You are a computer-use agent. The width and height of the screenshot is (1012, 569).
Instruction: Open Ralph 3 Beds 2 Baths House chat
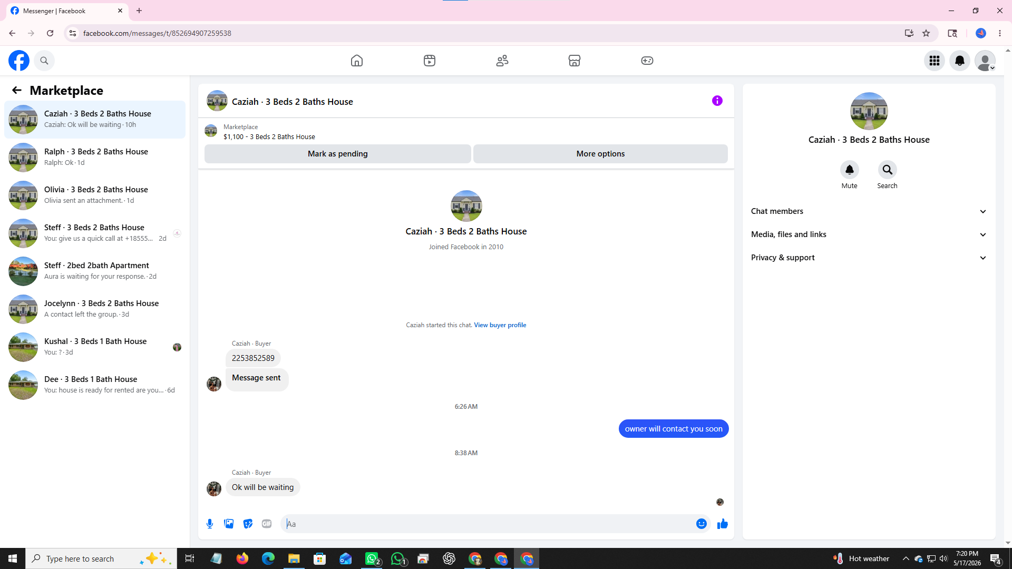pyautogui.click(x=95, y=158)
